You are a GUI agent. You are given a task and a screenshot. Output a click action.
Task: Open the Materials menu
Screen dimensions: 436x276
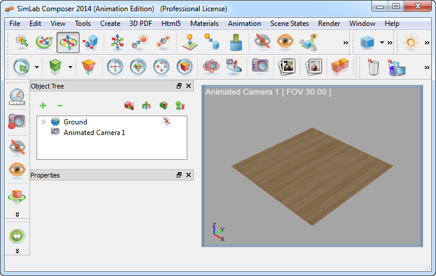204,24
